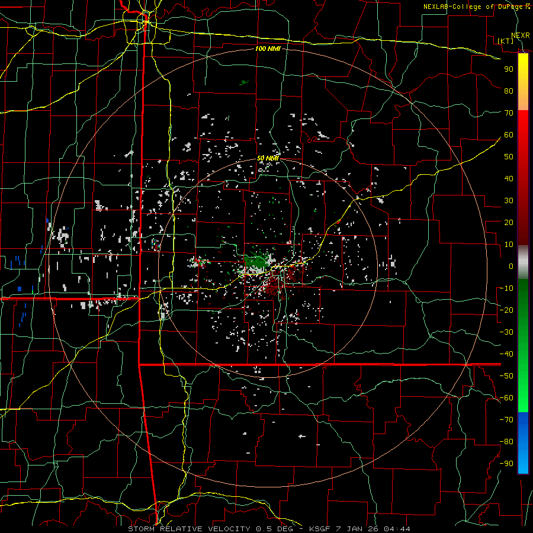Click the -20 scale value
The image size is (533, 533).
point(506,310)
